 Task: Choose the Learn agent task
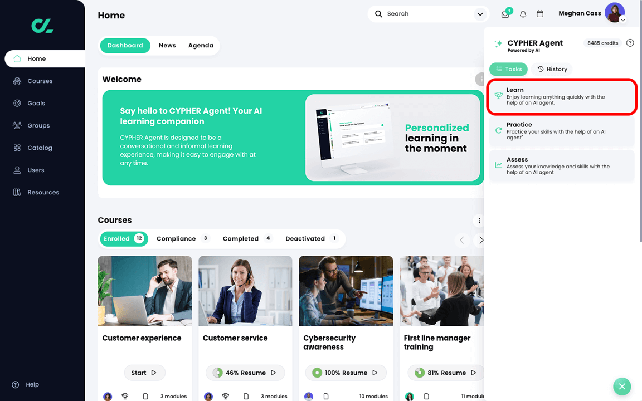tap(562, 96)
